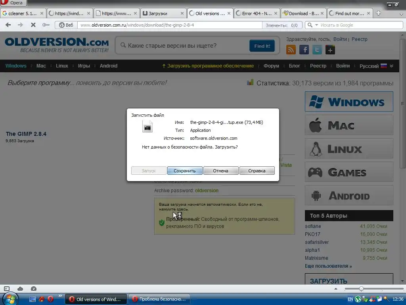Stop page loading with the X button
The height and width of the screenshot is (305, 406).
point(33,25)
